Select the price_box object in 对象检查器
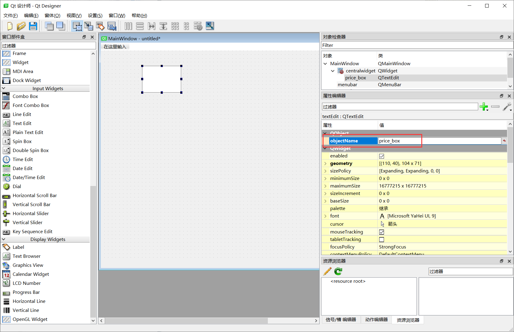The image size is (514, 332). (356, 78)
